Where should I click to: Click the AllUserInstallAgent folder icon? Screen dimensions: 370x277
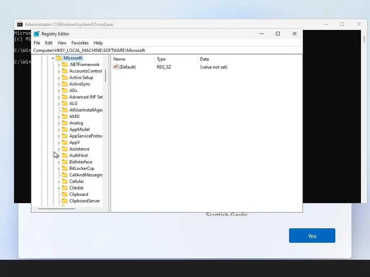65,110
